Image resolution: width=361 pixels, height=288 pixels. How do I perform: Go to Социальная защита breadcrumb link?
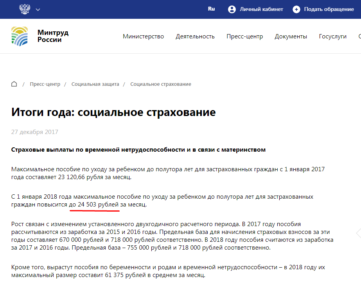coord(95,84)
